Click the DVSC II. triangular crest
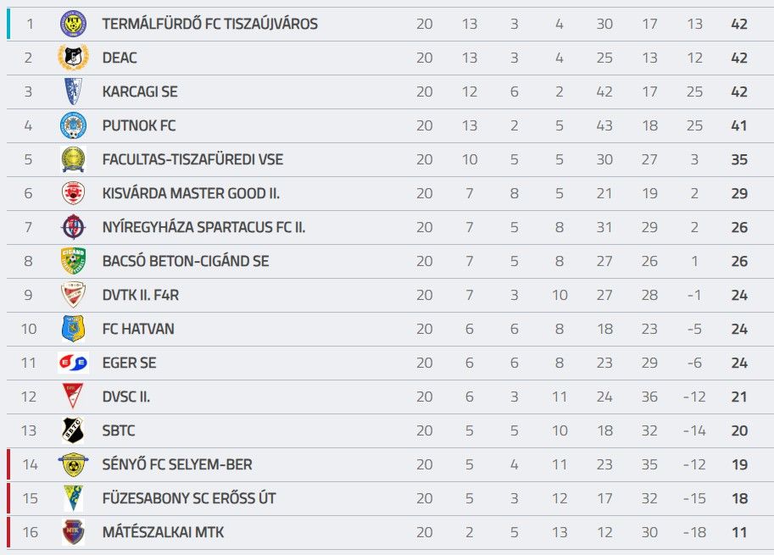Screen dimensions: 774x555 [x=73, y=397]
